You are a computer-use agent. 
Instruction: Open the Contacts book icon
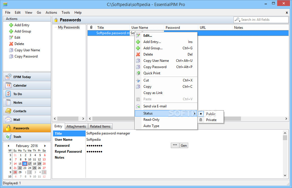[x=8, y=111]
